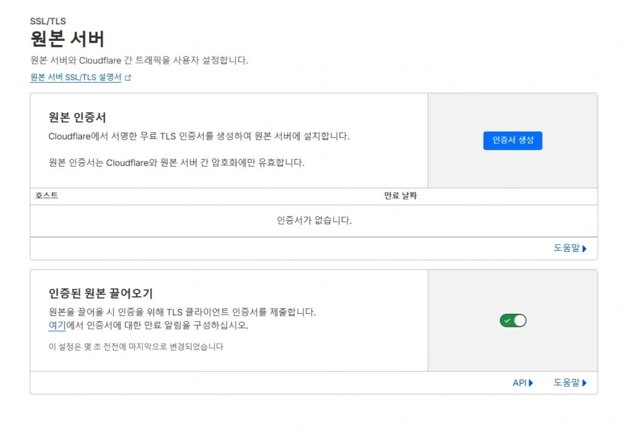Click the 인증된 원본 끌어오기 card title

tap(101, 293)
